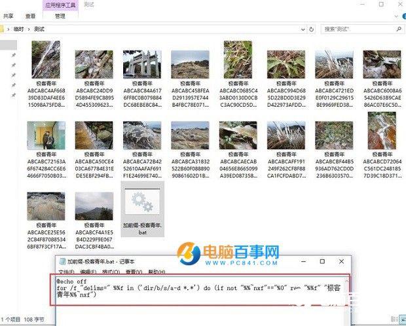Select image file ABCABC24DD9
Screen dimensions: 406x326
(94, 64)
